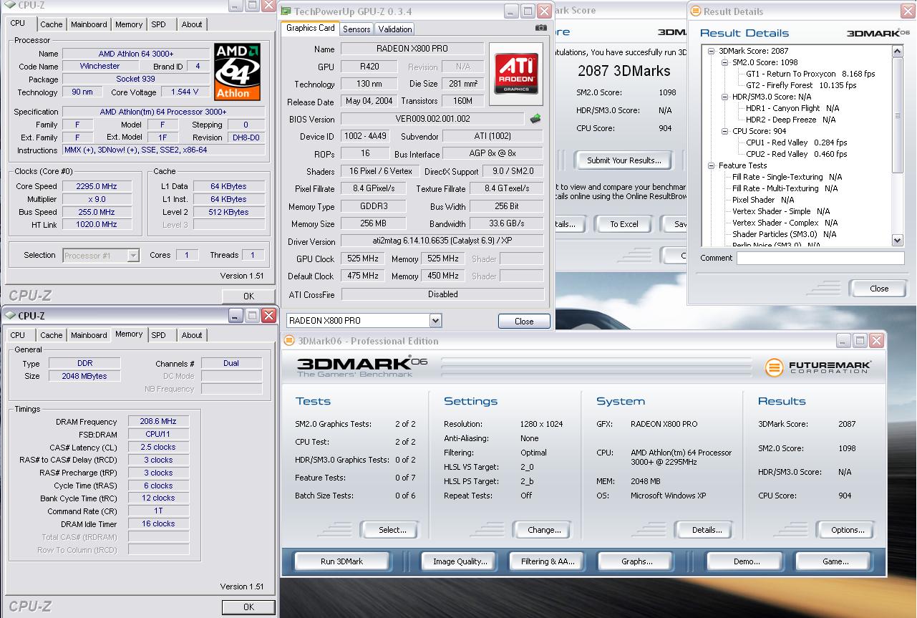The width and height of the screenshot is (917, 618).
Task: Click the Game button
Action: [835, 561]
